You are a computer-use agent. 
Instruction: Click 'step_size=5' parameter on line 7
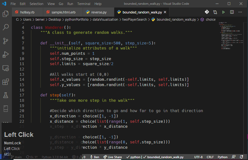(138, 43)
